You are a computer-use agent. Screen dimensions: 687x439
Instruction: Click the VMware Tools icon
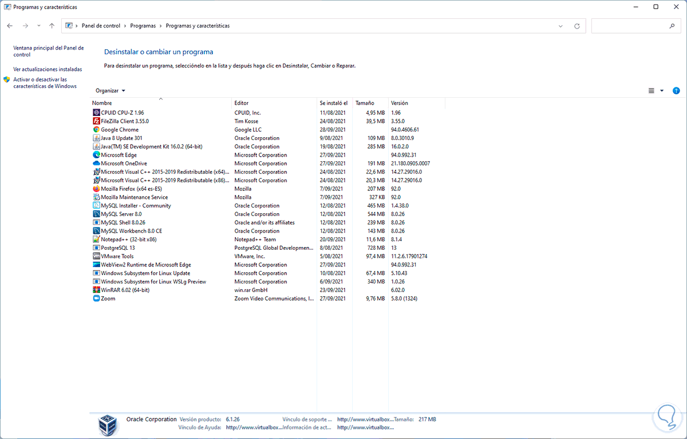(x=96, y=256)
